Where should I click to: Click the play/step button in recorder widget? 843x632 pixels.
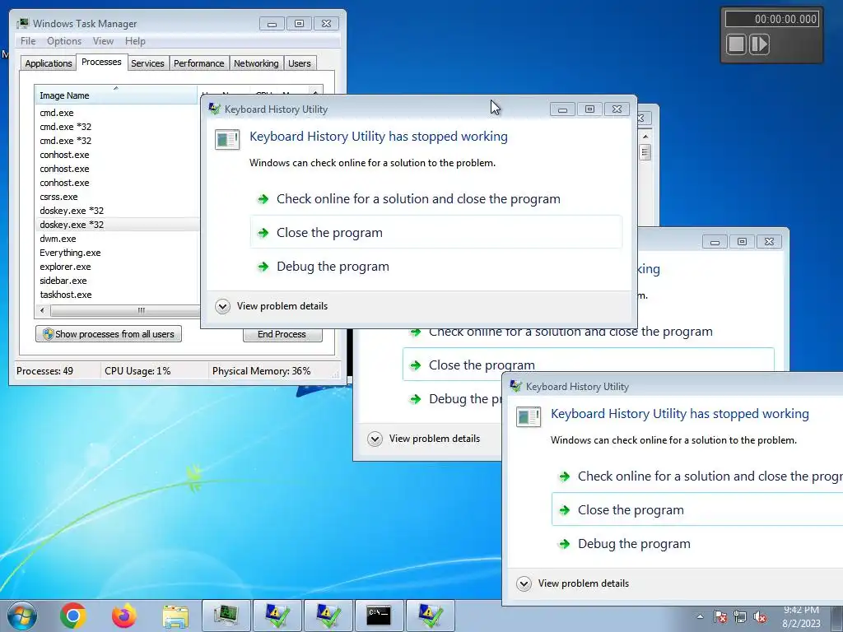click(x=759, y=44)
